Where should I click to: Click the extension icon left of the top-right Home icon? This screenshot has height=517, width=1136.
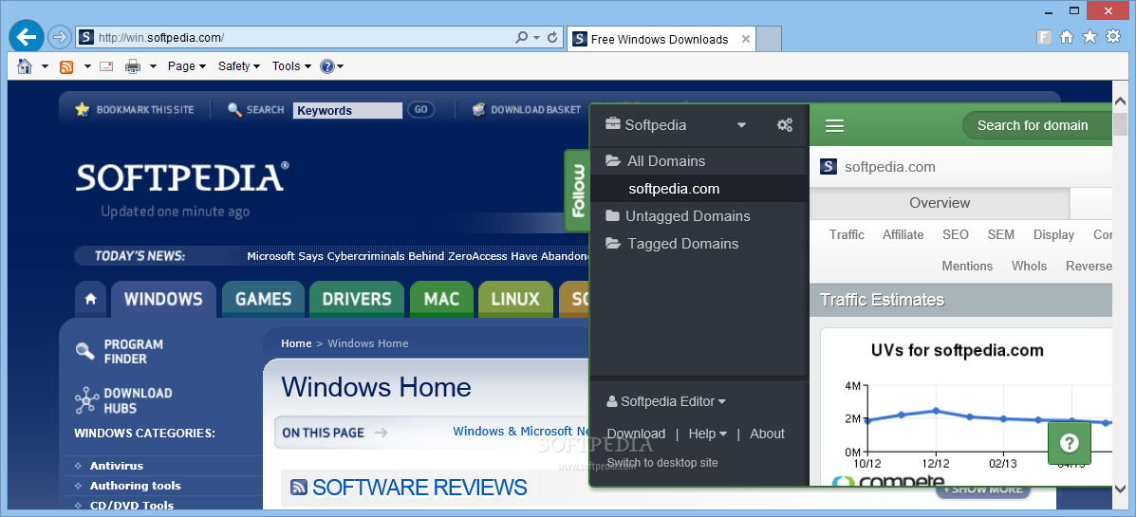[x=1043, y=37]
